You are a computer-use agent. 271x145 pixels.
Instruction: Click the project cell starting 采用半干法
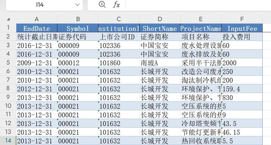click(x=201, y=63)
